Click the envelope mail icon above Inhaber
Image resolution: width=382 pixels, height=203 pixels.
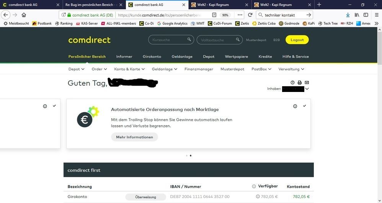pos(307,82)
